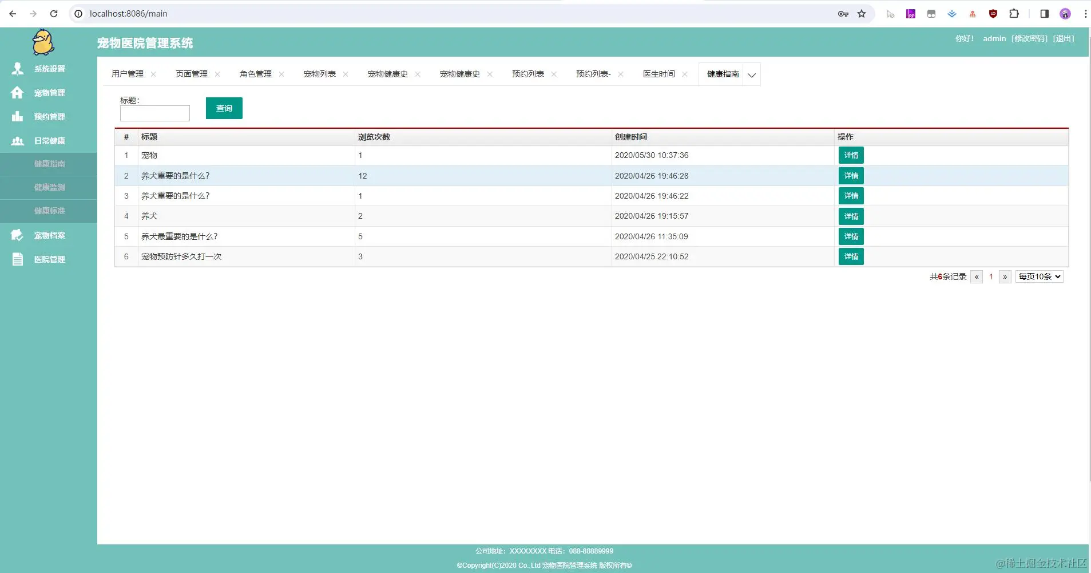Switch to 预约列表 tab

528,74
